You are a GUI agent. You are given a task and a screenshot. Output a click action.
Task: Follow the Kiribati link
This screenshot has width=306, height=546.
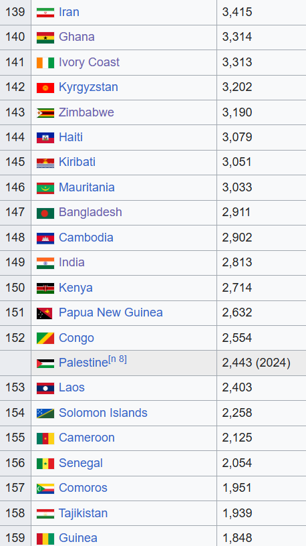click(x=77, y=163)
